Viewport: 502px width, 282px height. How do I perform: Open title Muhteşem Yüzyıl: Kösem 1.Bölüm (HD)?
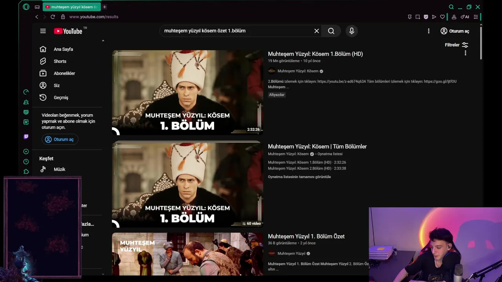pyautogui.click(x=315, y=54)
